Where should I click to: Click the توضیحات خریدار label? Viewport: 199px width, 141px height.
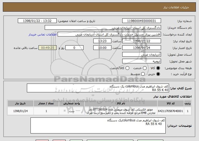pos(179,126)
